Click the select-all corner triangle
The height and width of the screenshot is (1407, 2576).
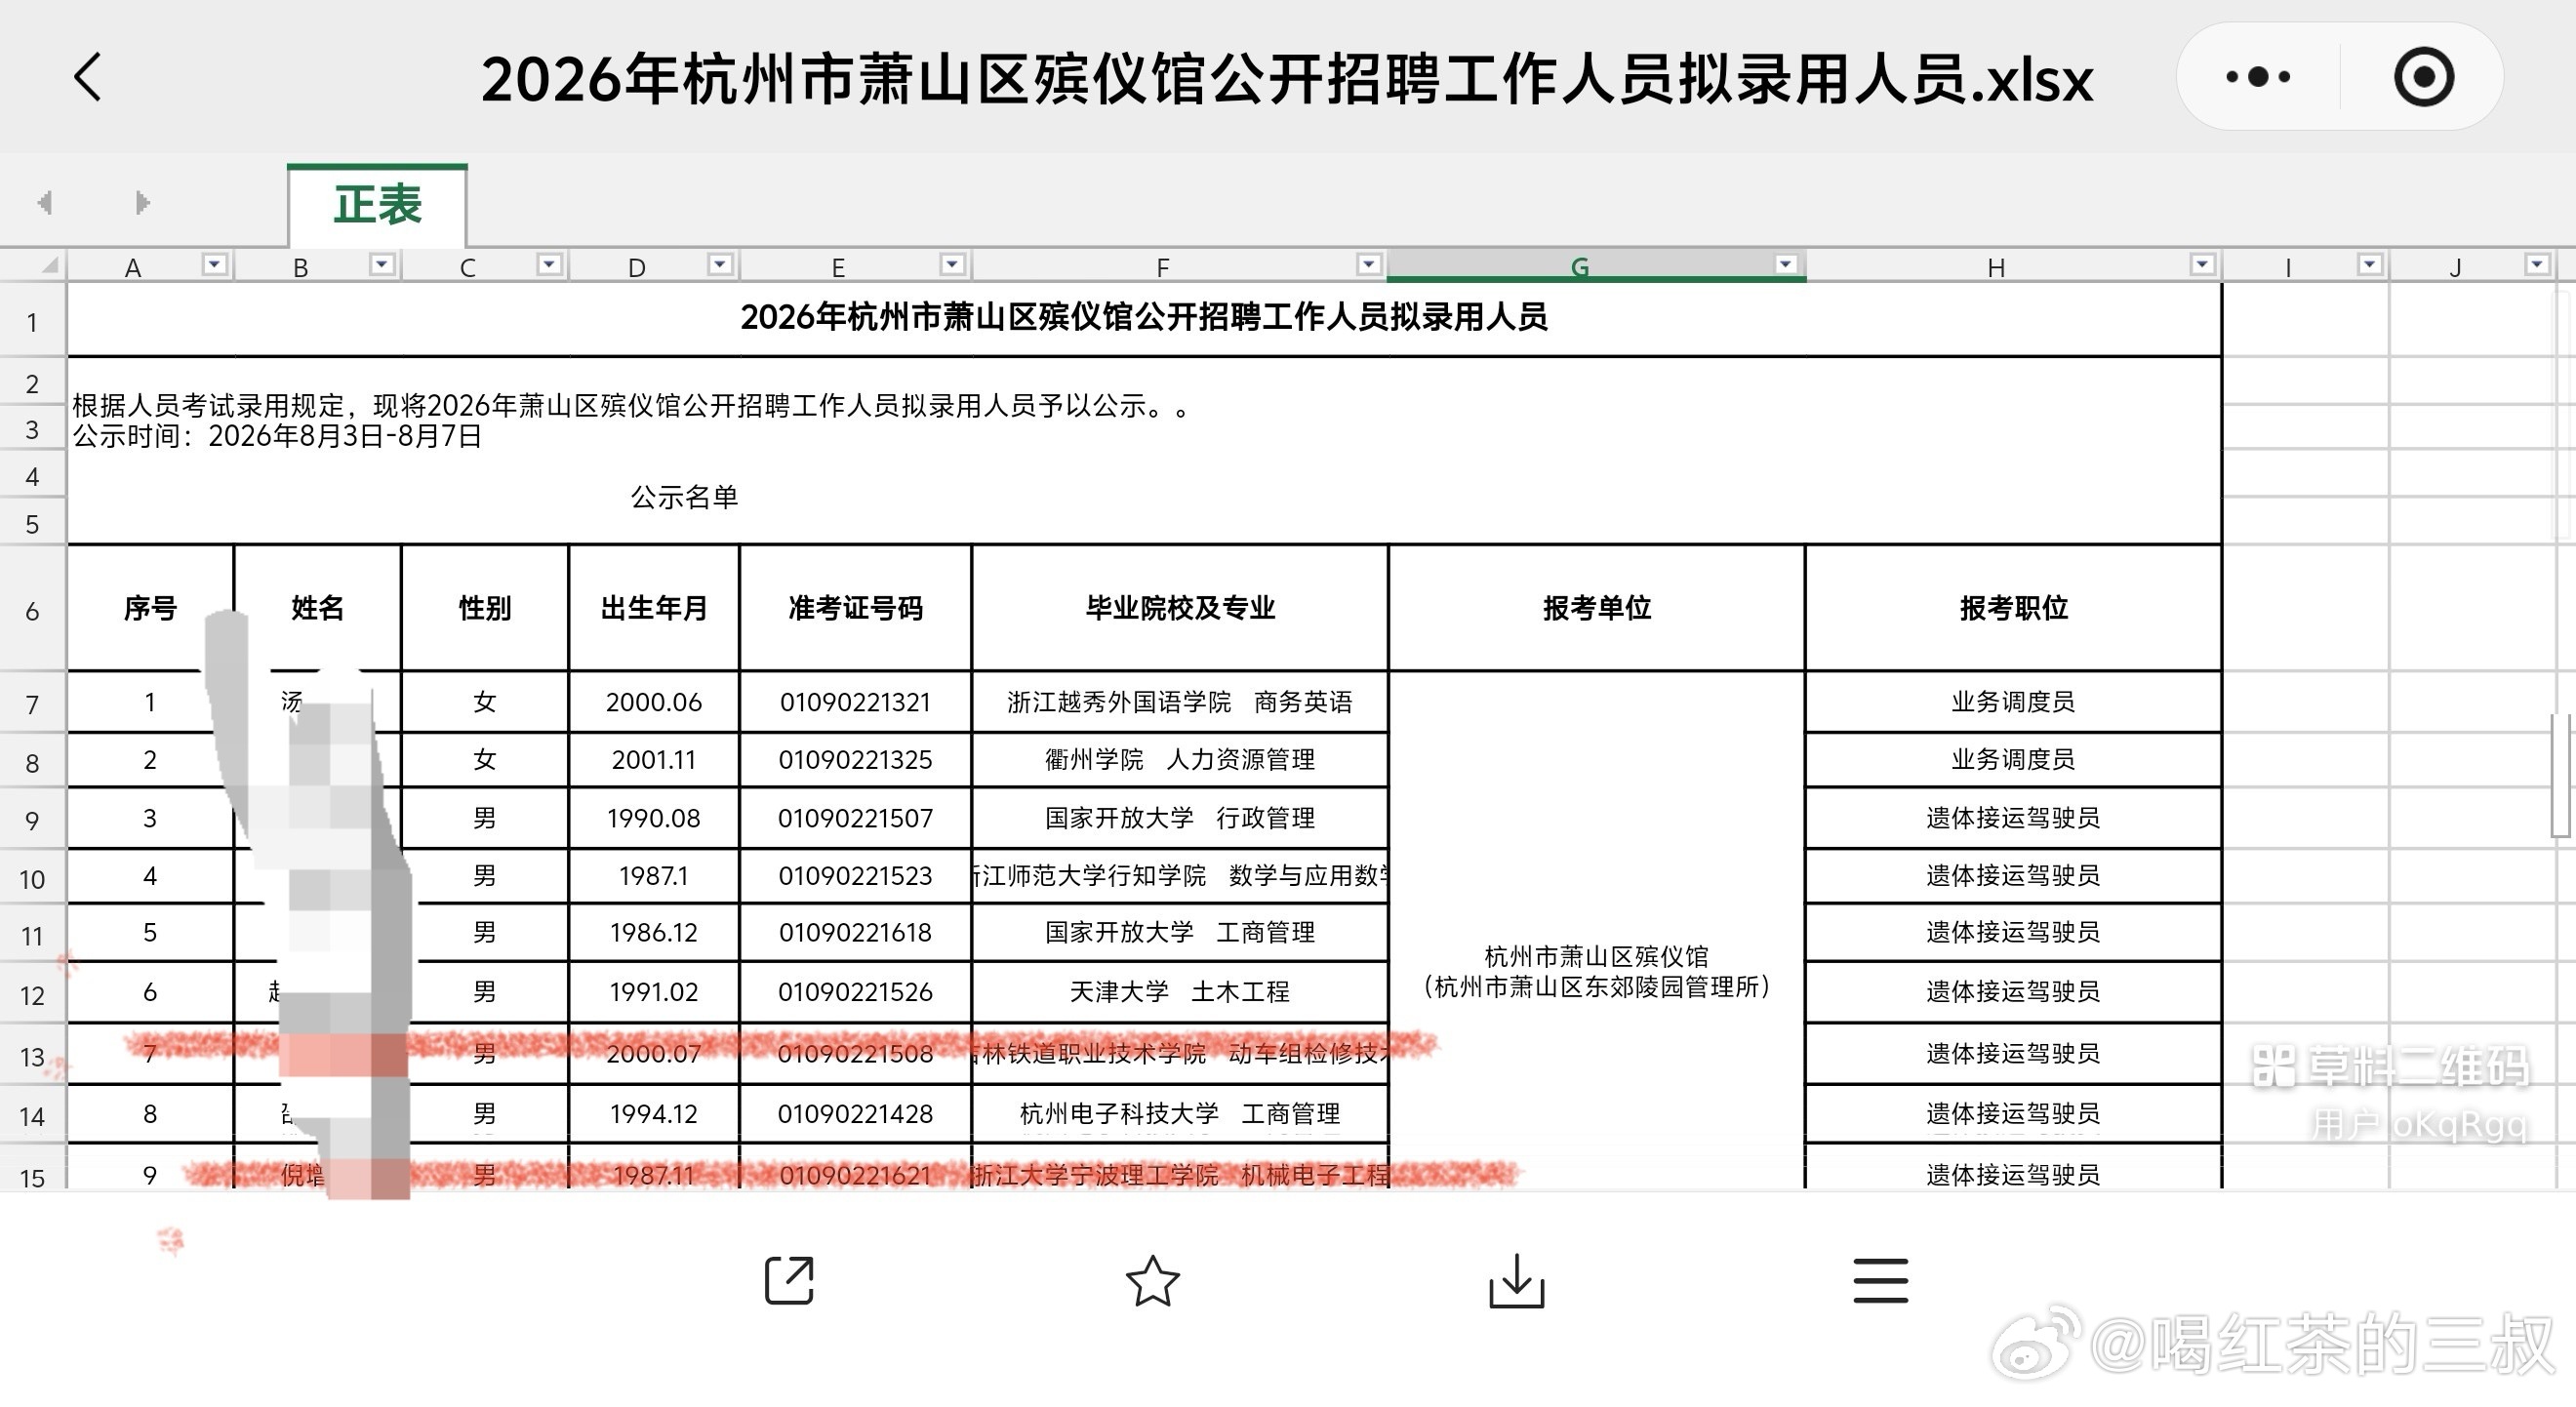point(49,266)
